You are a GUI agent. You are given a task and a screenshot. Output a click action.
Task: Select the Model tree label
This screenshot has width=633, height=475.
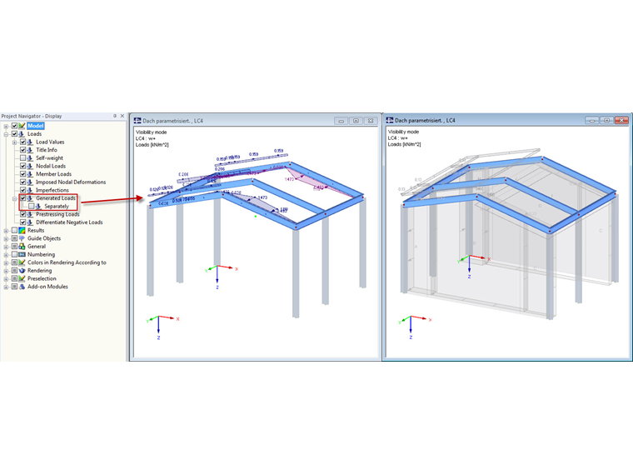36,126
